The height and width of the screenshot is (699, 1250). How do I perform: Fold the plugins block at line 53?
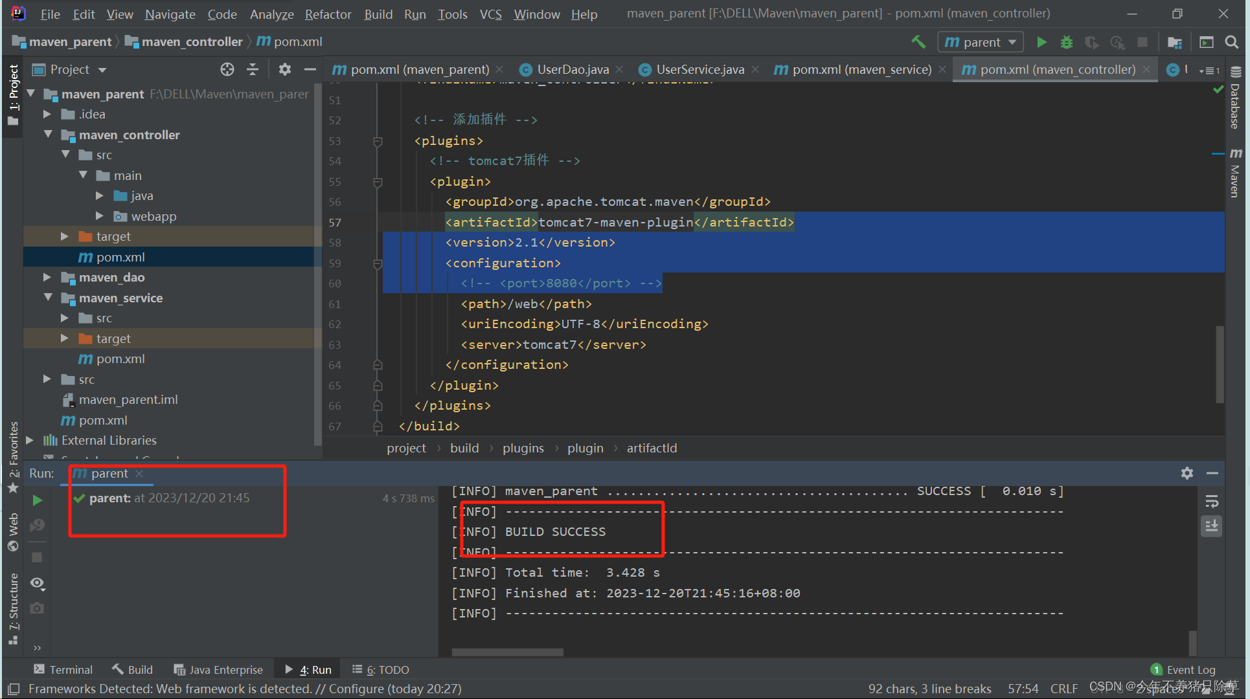click(378, 141)
